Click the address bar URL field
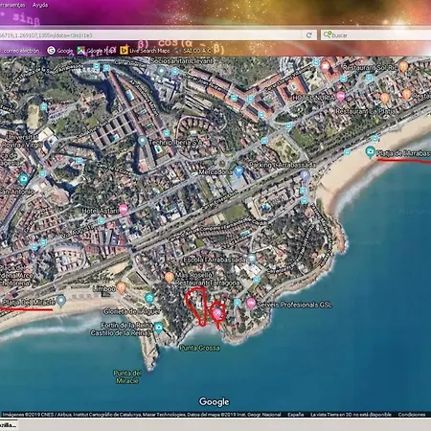Viewport: 431px width, 431px height. pyautogui.click(x=150, y=34)
